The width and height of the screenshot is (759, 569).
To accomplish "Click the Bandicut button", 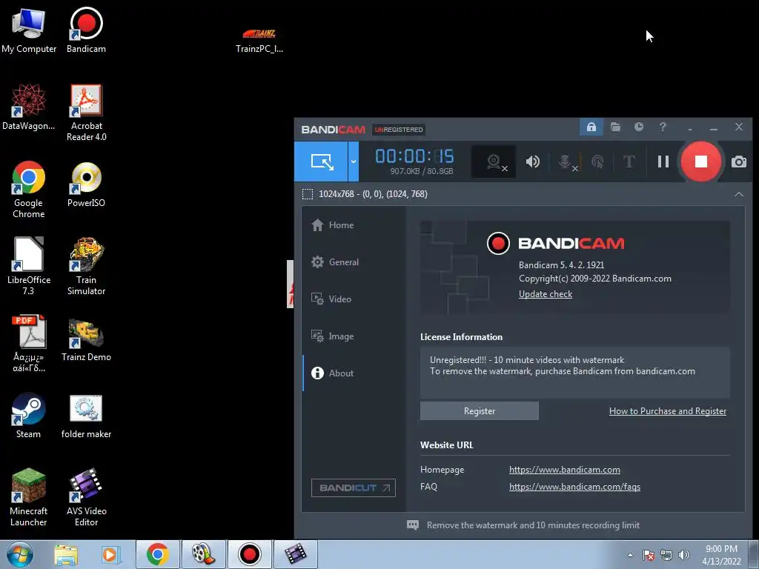I will 354,488.
